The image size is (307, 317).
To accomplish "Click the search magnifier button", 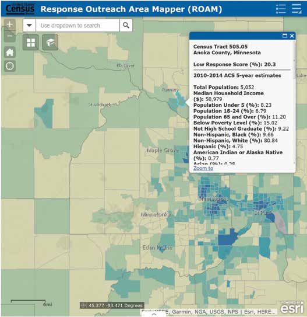I will (126, 26).
